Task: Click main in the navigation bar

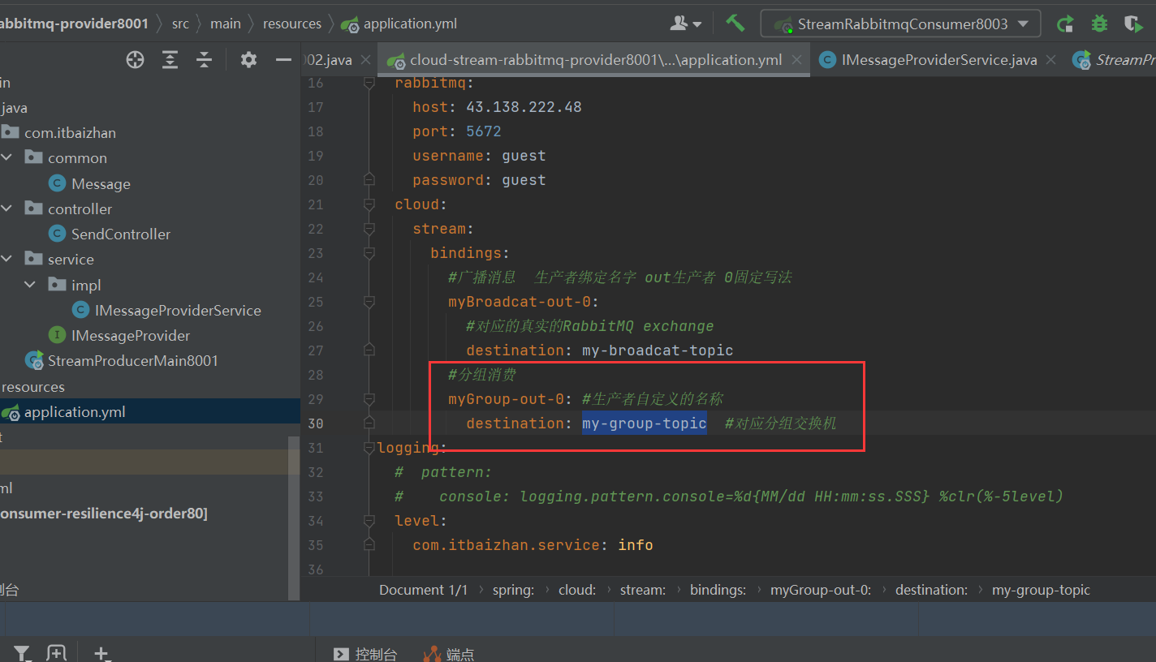Action: [x=226, y=24]
